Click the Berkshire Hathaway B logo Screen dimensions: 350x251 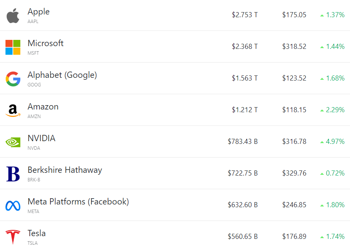point(13,174)
